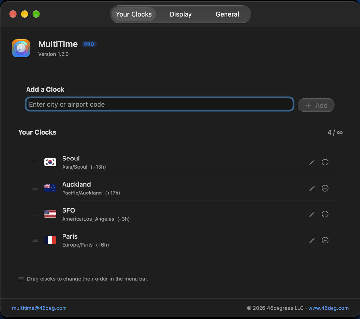The width and height of the screenshot is (360, 319).
Task: Edit the Paris clock with pencil icon
Action: point(312,240)
